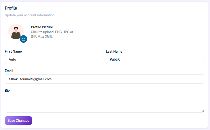Click the Bio textarea resize handle
The width and height of the screenshot is (210, 130).
pyautogui.click(x=202, y=111)
